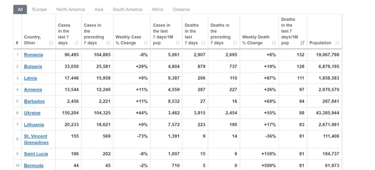Sort by Weekly Case % Change icon
The width and height of the screenshot is (375, 170).
tap(146, 43)
